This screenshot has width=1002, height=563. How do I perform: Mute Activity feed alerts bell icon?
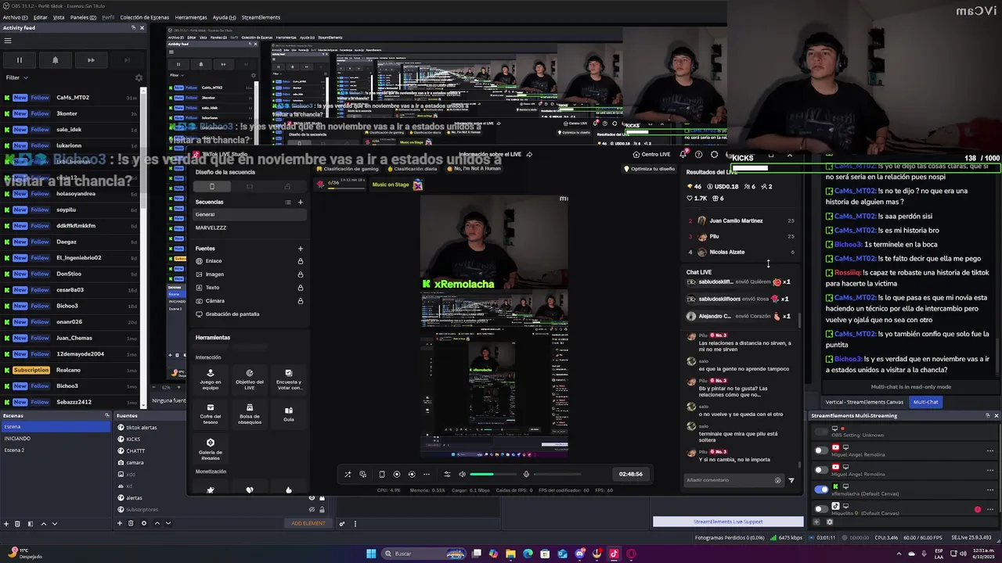tap(55, 60)
